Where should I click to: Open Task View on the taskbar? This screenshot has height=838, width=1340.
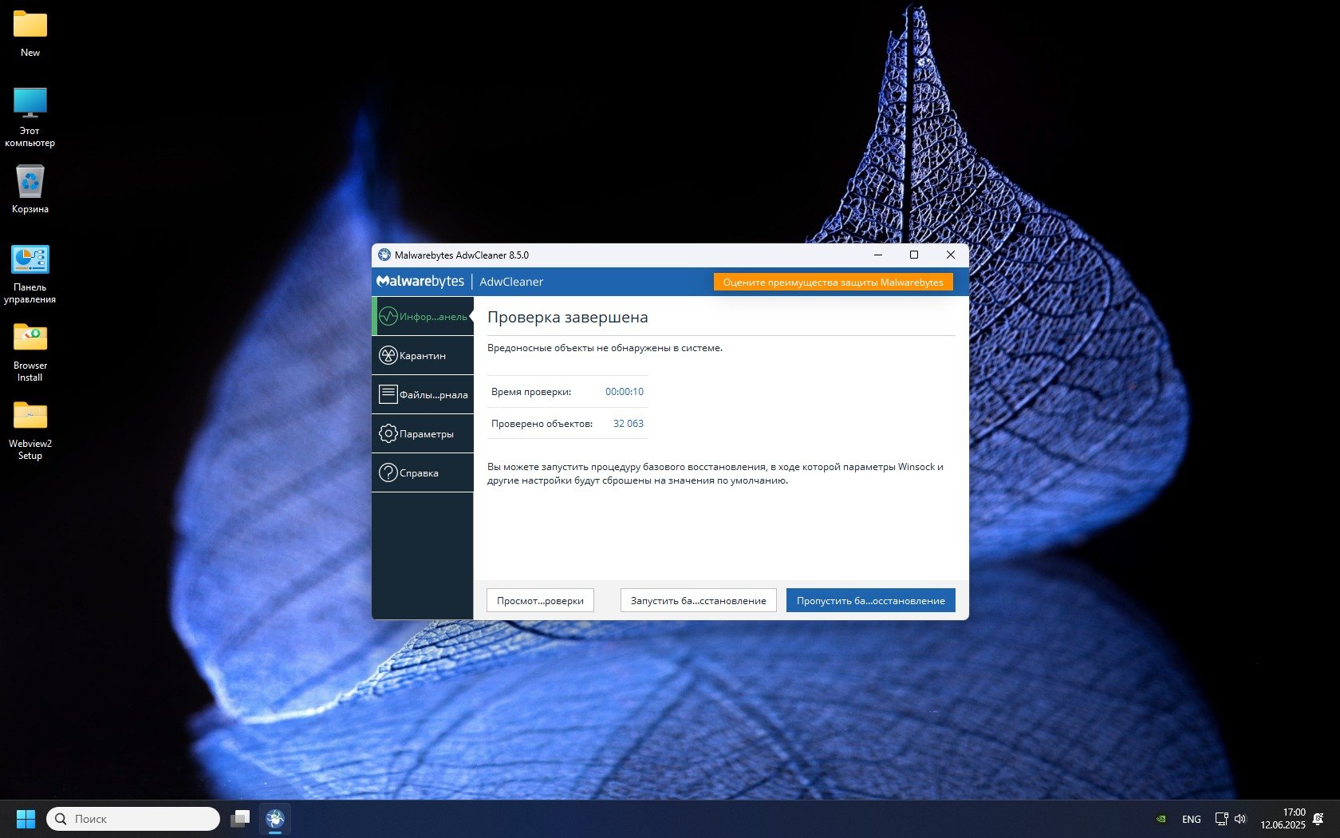pos(240,819)
